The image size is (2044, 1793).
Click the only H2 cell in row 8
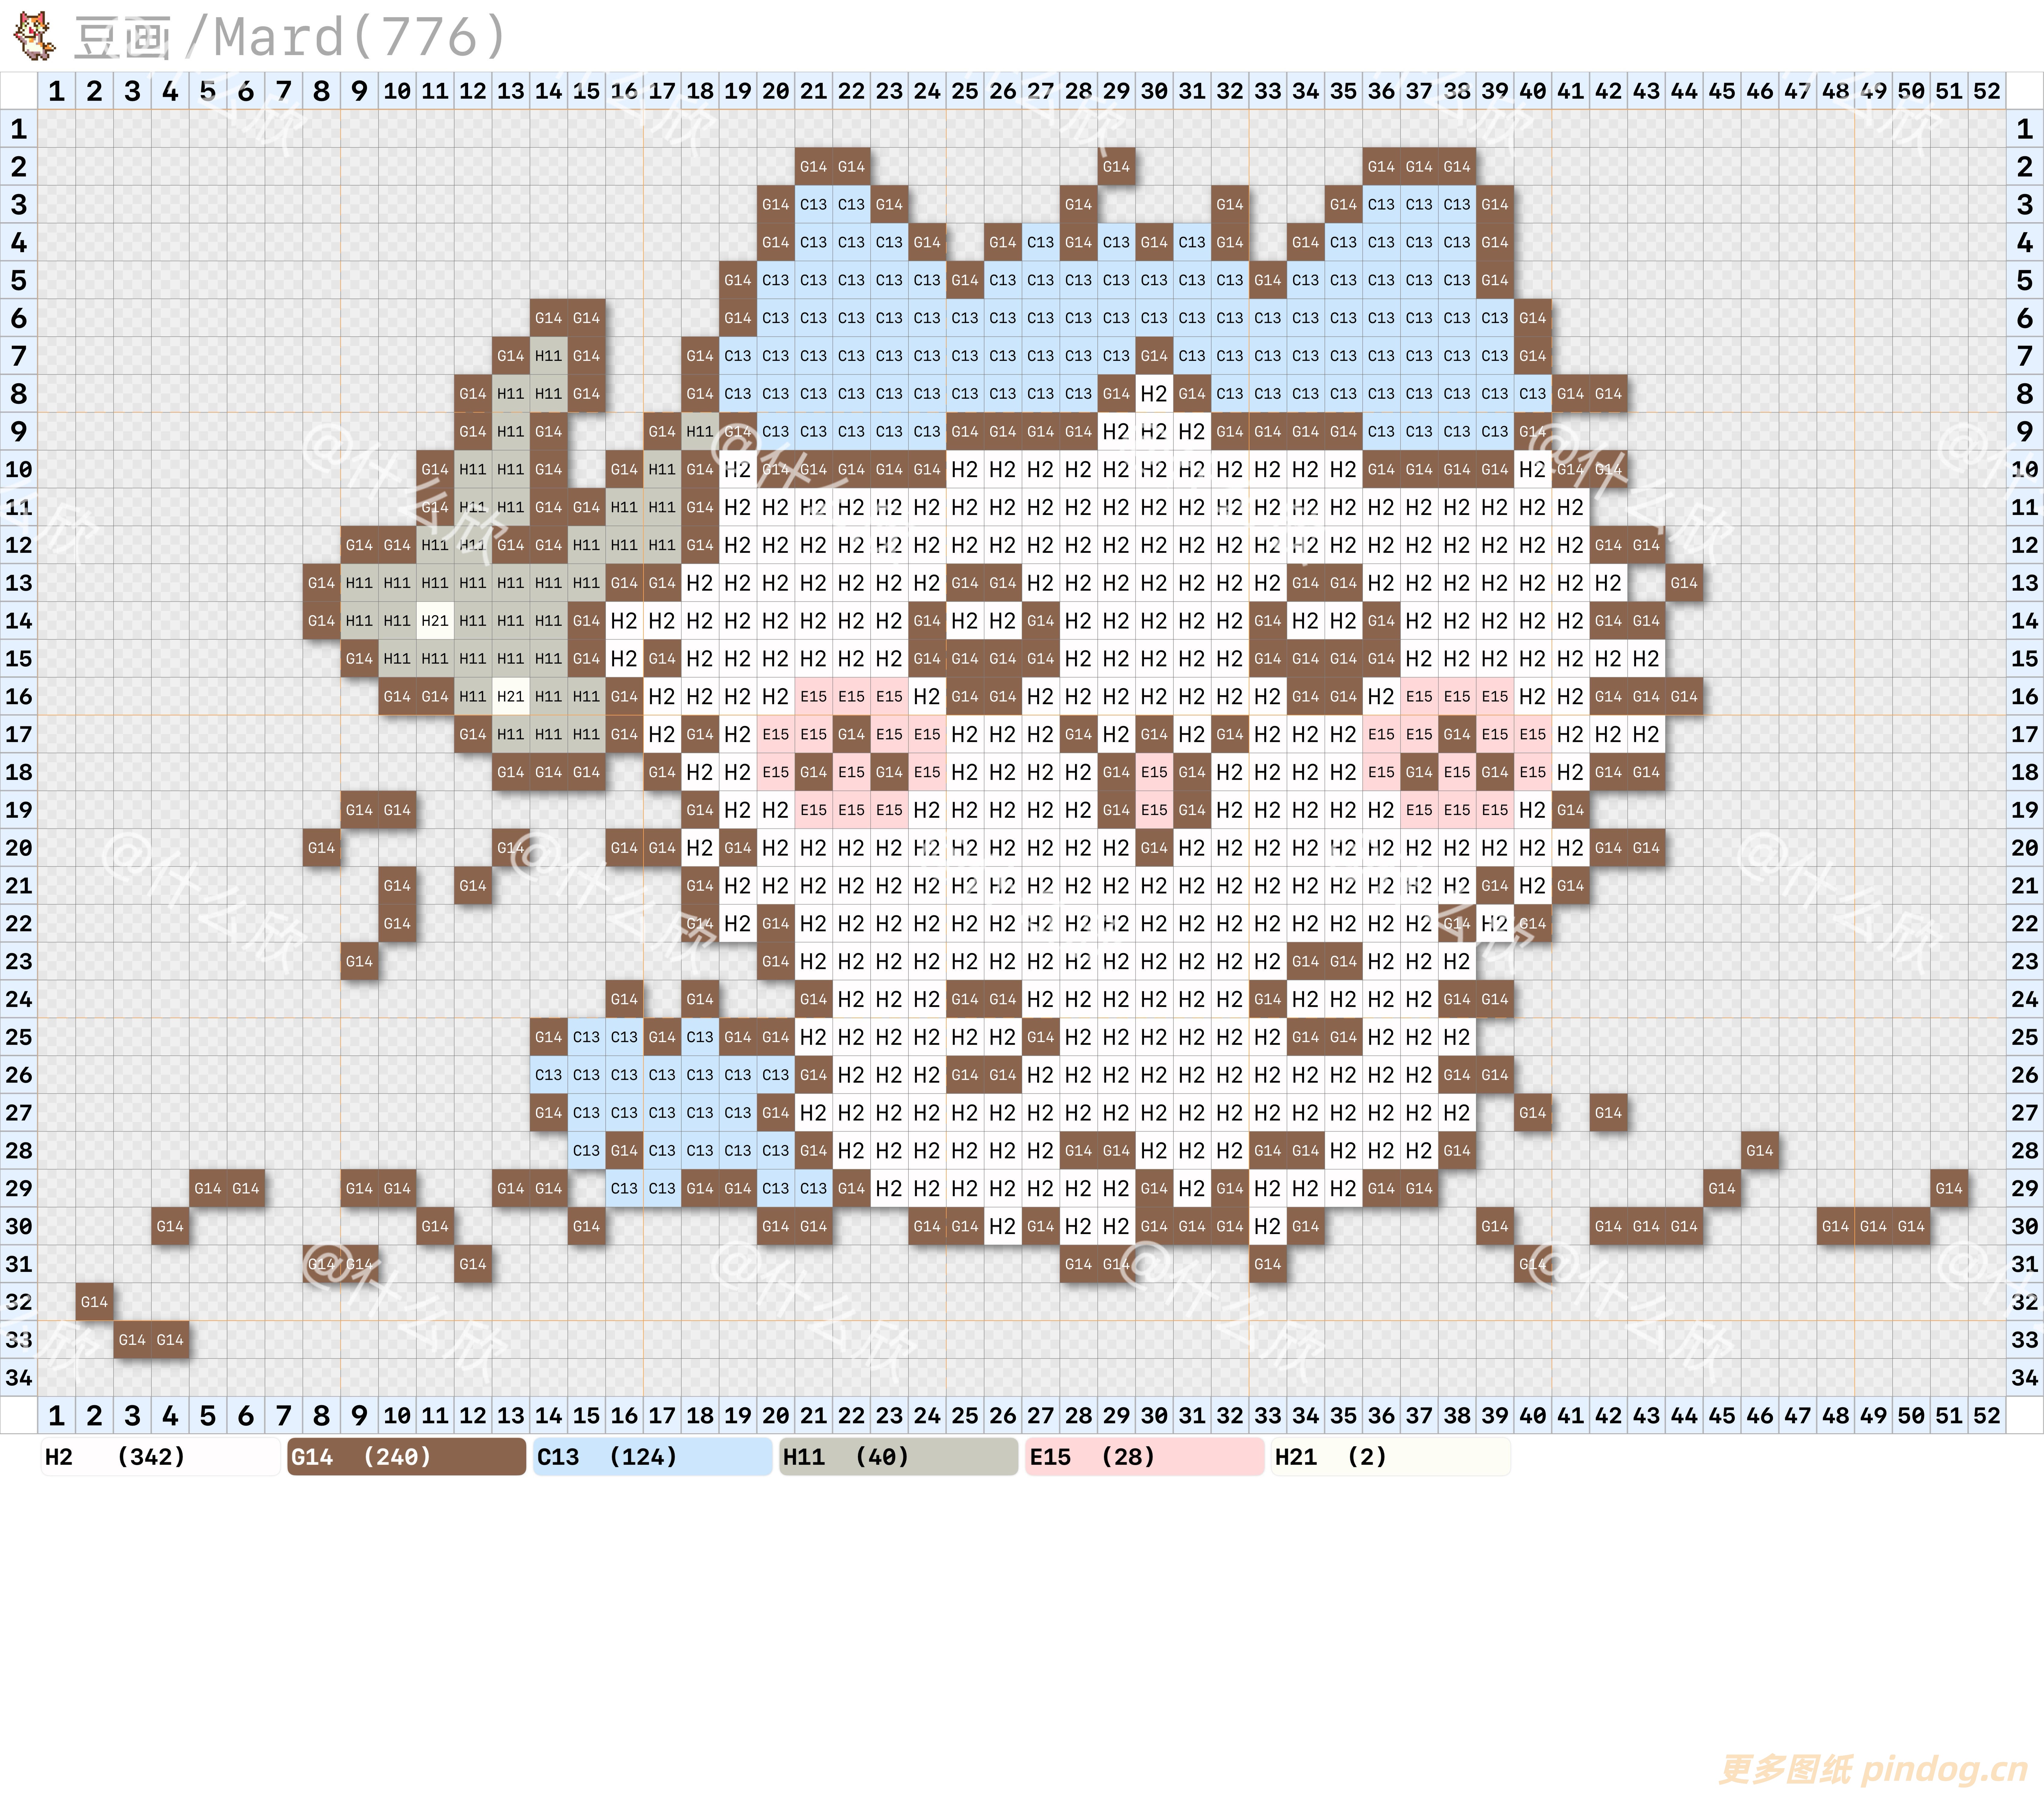pyautogui.click(x=1154, y=394)
